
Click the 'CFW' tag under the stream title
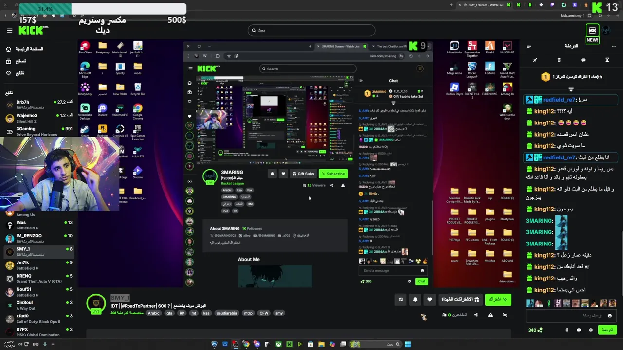click(x=264, y=313)
